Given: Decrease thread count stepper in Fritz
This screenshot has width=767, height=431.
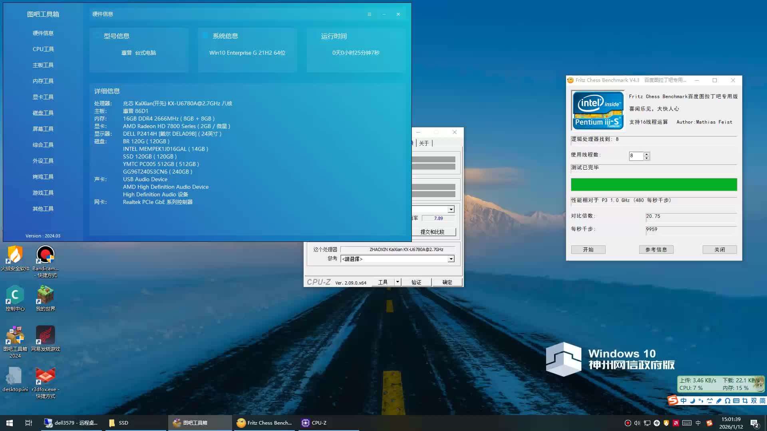Looking at the screenshot, I should click(x=647, y=158).
